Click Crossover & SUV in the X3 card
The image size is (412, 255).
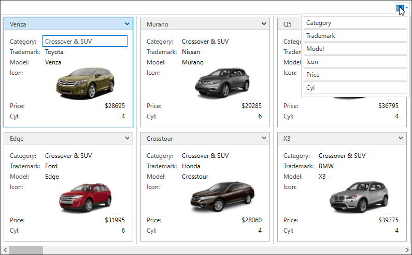tap(342, 156)
